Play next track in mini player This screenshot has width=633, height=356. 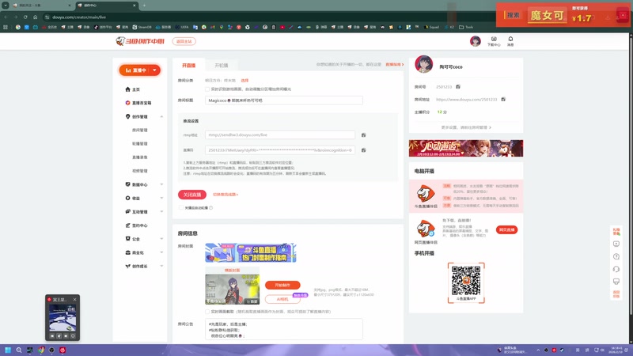(66, 335)
